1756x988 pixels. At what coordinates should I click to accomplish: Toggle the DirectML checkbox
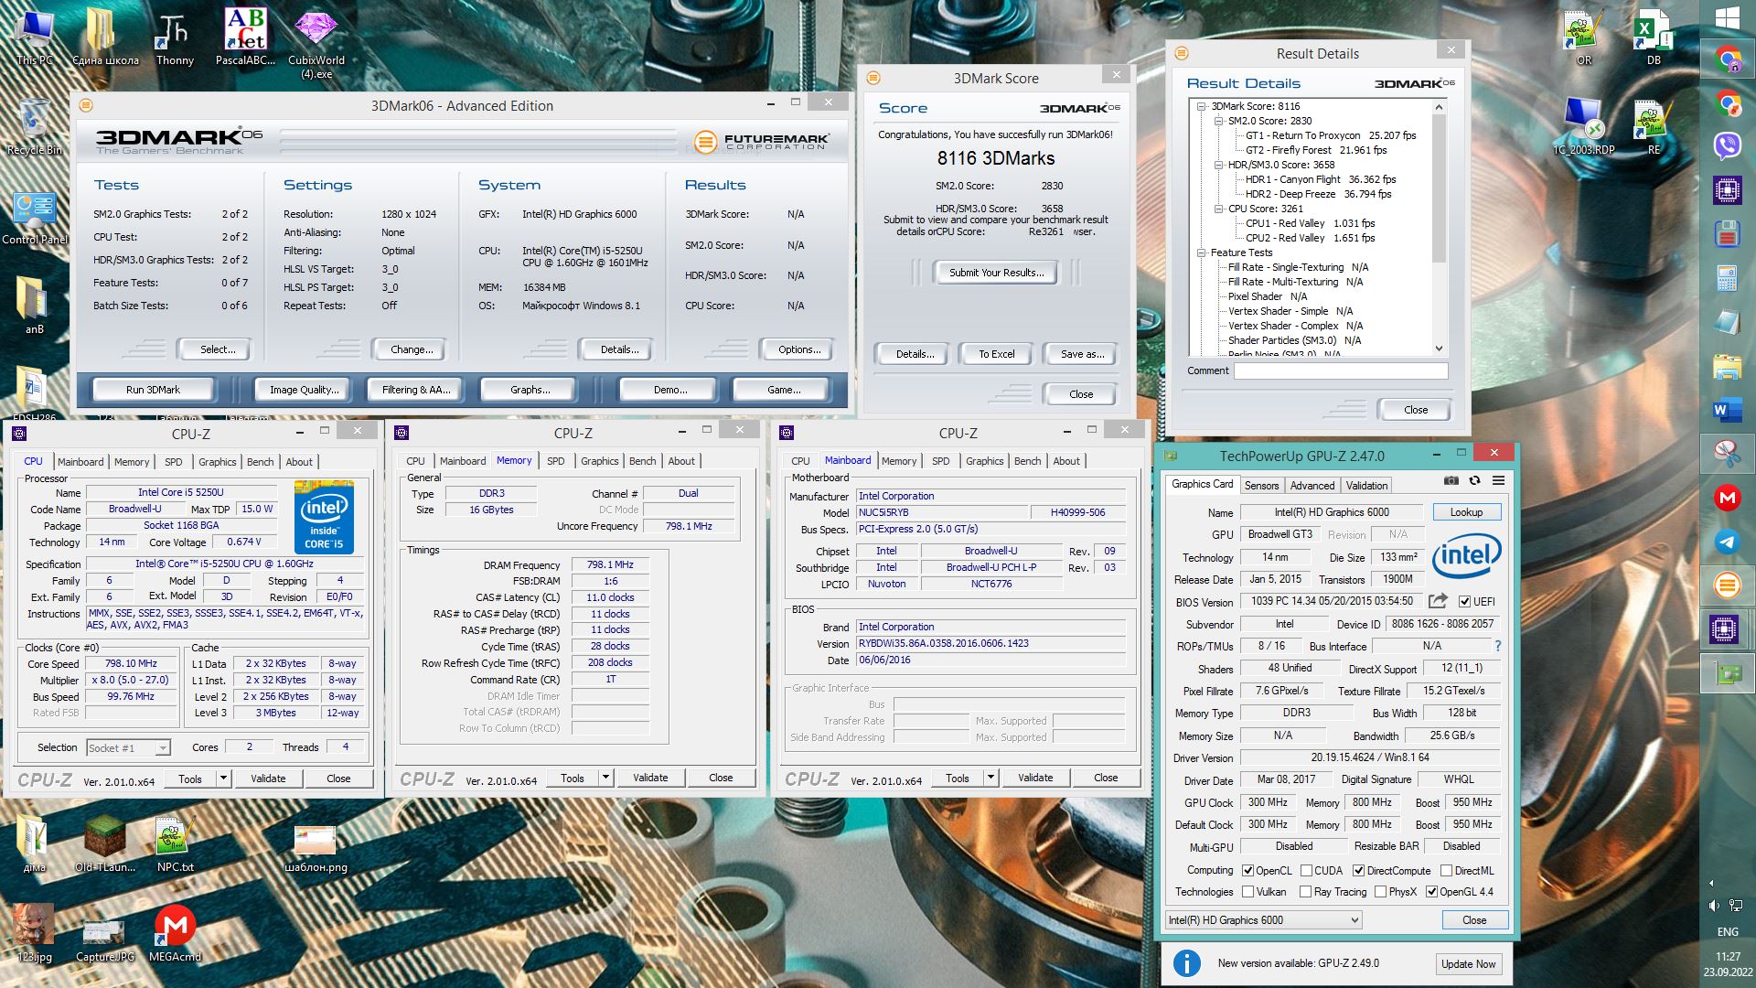coord(1446,871)
